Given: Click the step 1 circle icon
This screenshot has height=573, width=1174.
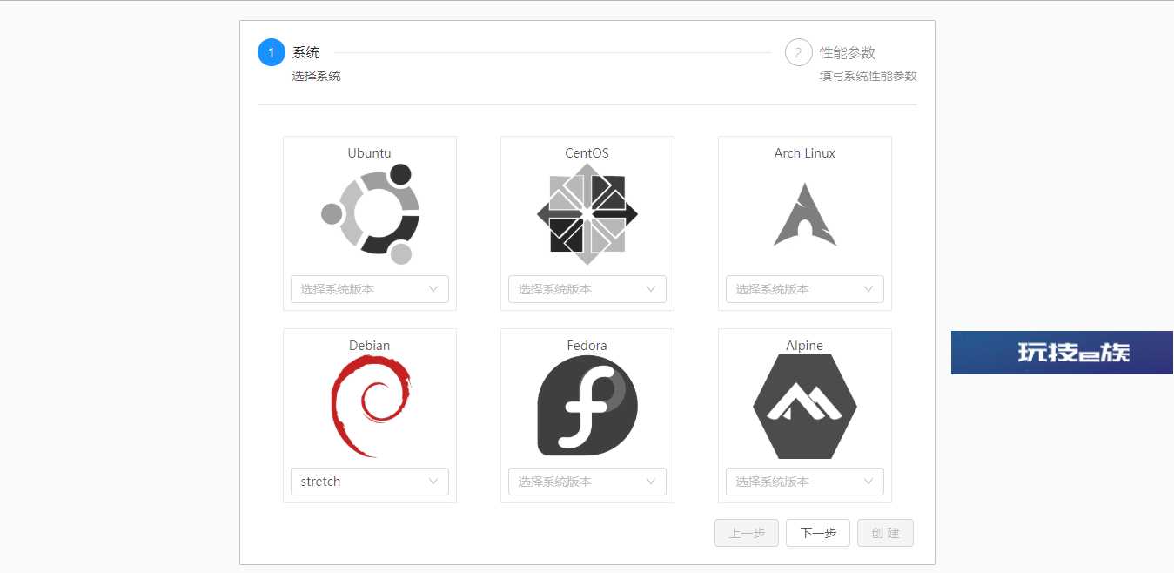Looking at the screenshot, I should click(272, 53).
